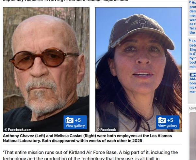Open the woman in camo cap photo

click(139, 70)
